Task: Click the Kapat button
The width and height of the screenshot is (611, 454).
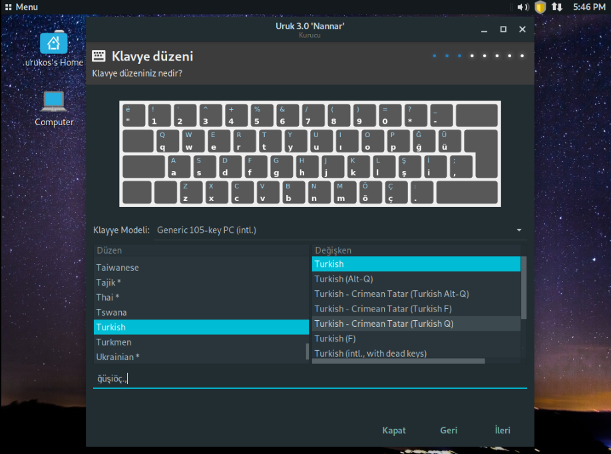Action: pos(393,430)
